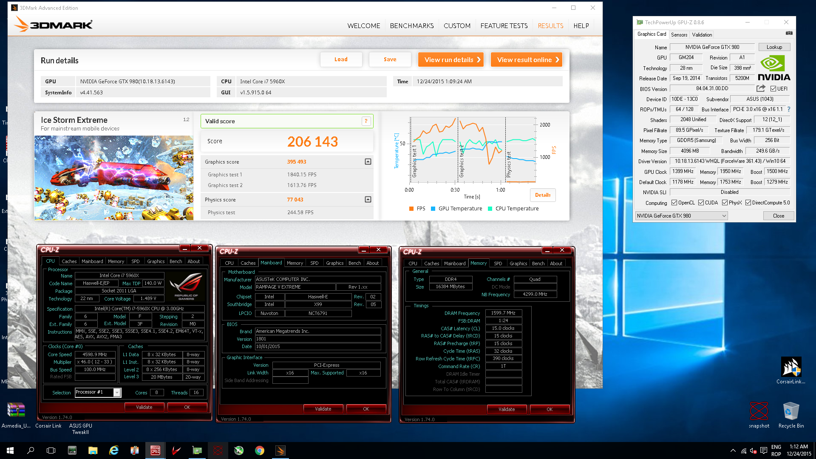Open the Processor #1 selection dropdown
816x459 pixels.
(98, 392)
